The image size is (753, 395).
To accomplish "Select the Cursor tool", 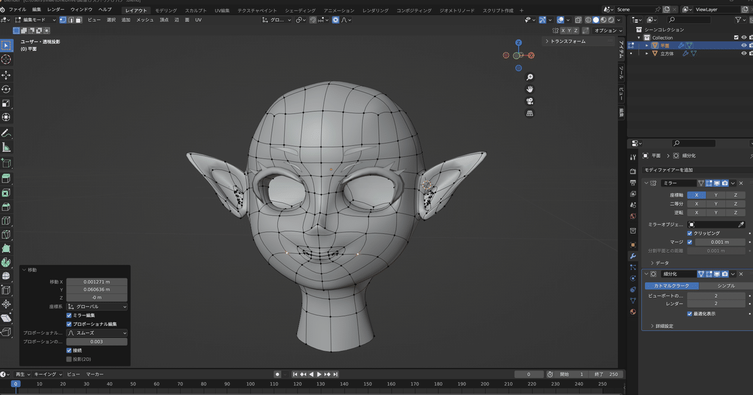I will (x=6, y=60).
